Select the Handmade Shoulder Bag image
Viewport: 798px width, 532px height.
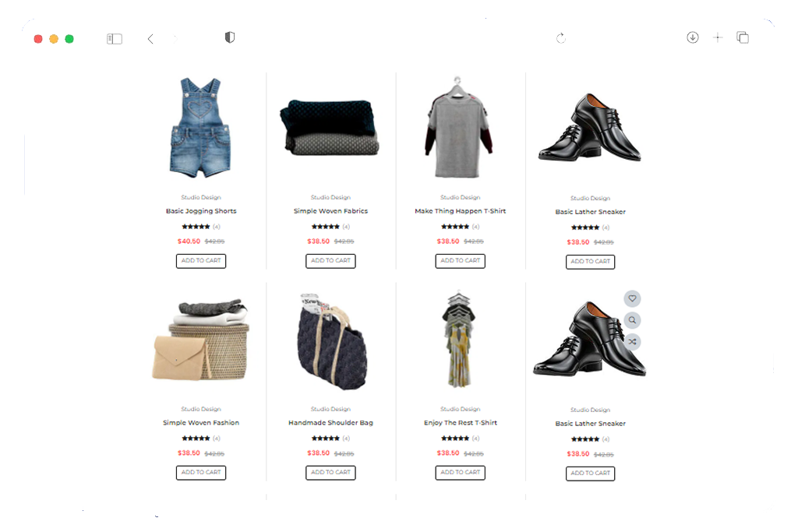click(330, 341)
